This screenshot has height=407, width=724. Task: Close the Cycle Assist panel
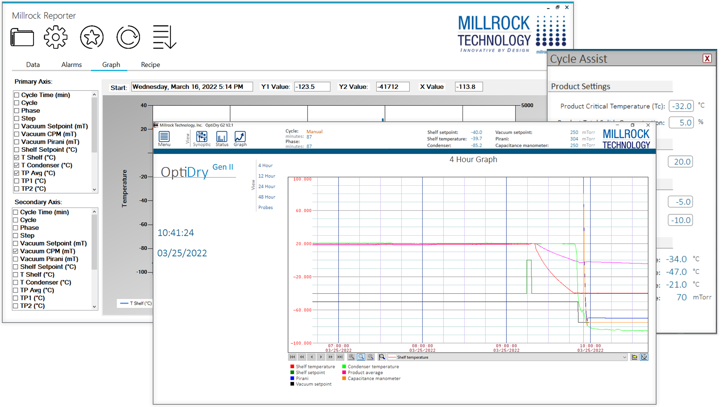coord(707,58)
